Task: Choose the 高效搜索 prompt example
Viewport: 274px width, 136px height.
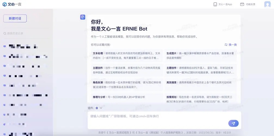Action: tap(200, 82)
